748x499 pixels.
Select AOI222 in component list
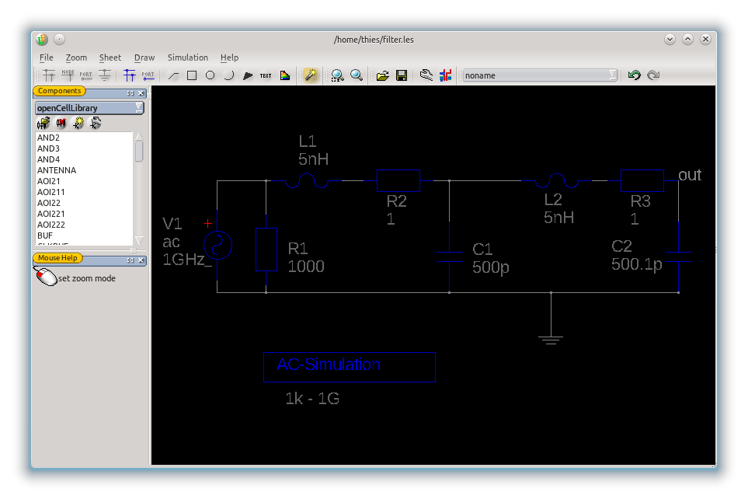pos(84,225)
